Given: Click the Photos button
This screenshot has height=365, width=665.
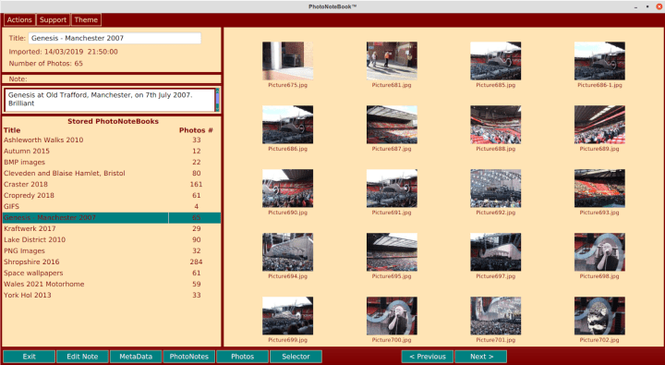Looking at the screenshot, I should (243, 357).
